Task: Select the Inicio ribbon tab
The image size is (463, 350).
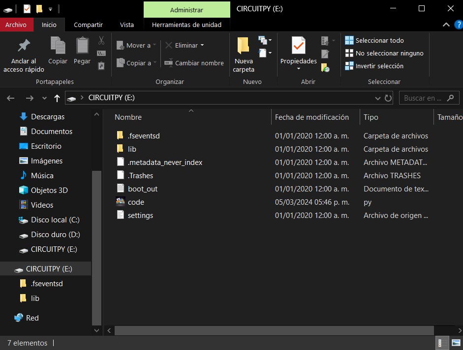Action: [49, 25]
